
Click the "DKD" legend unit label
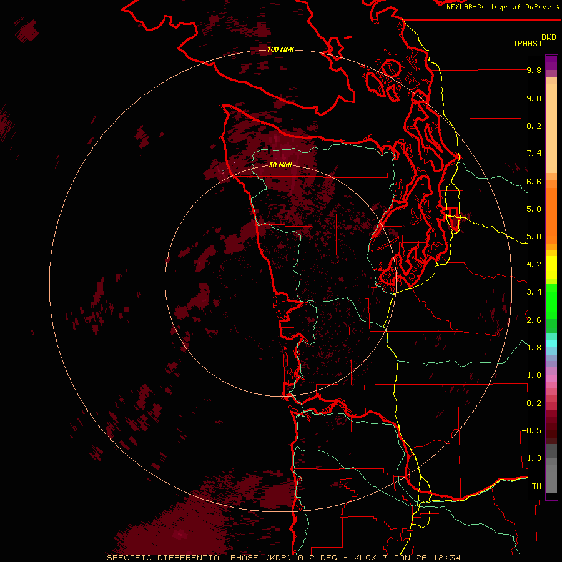(549, 37)
